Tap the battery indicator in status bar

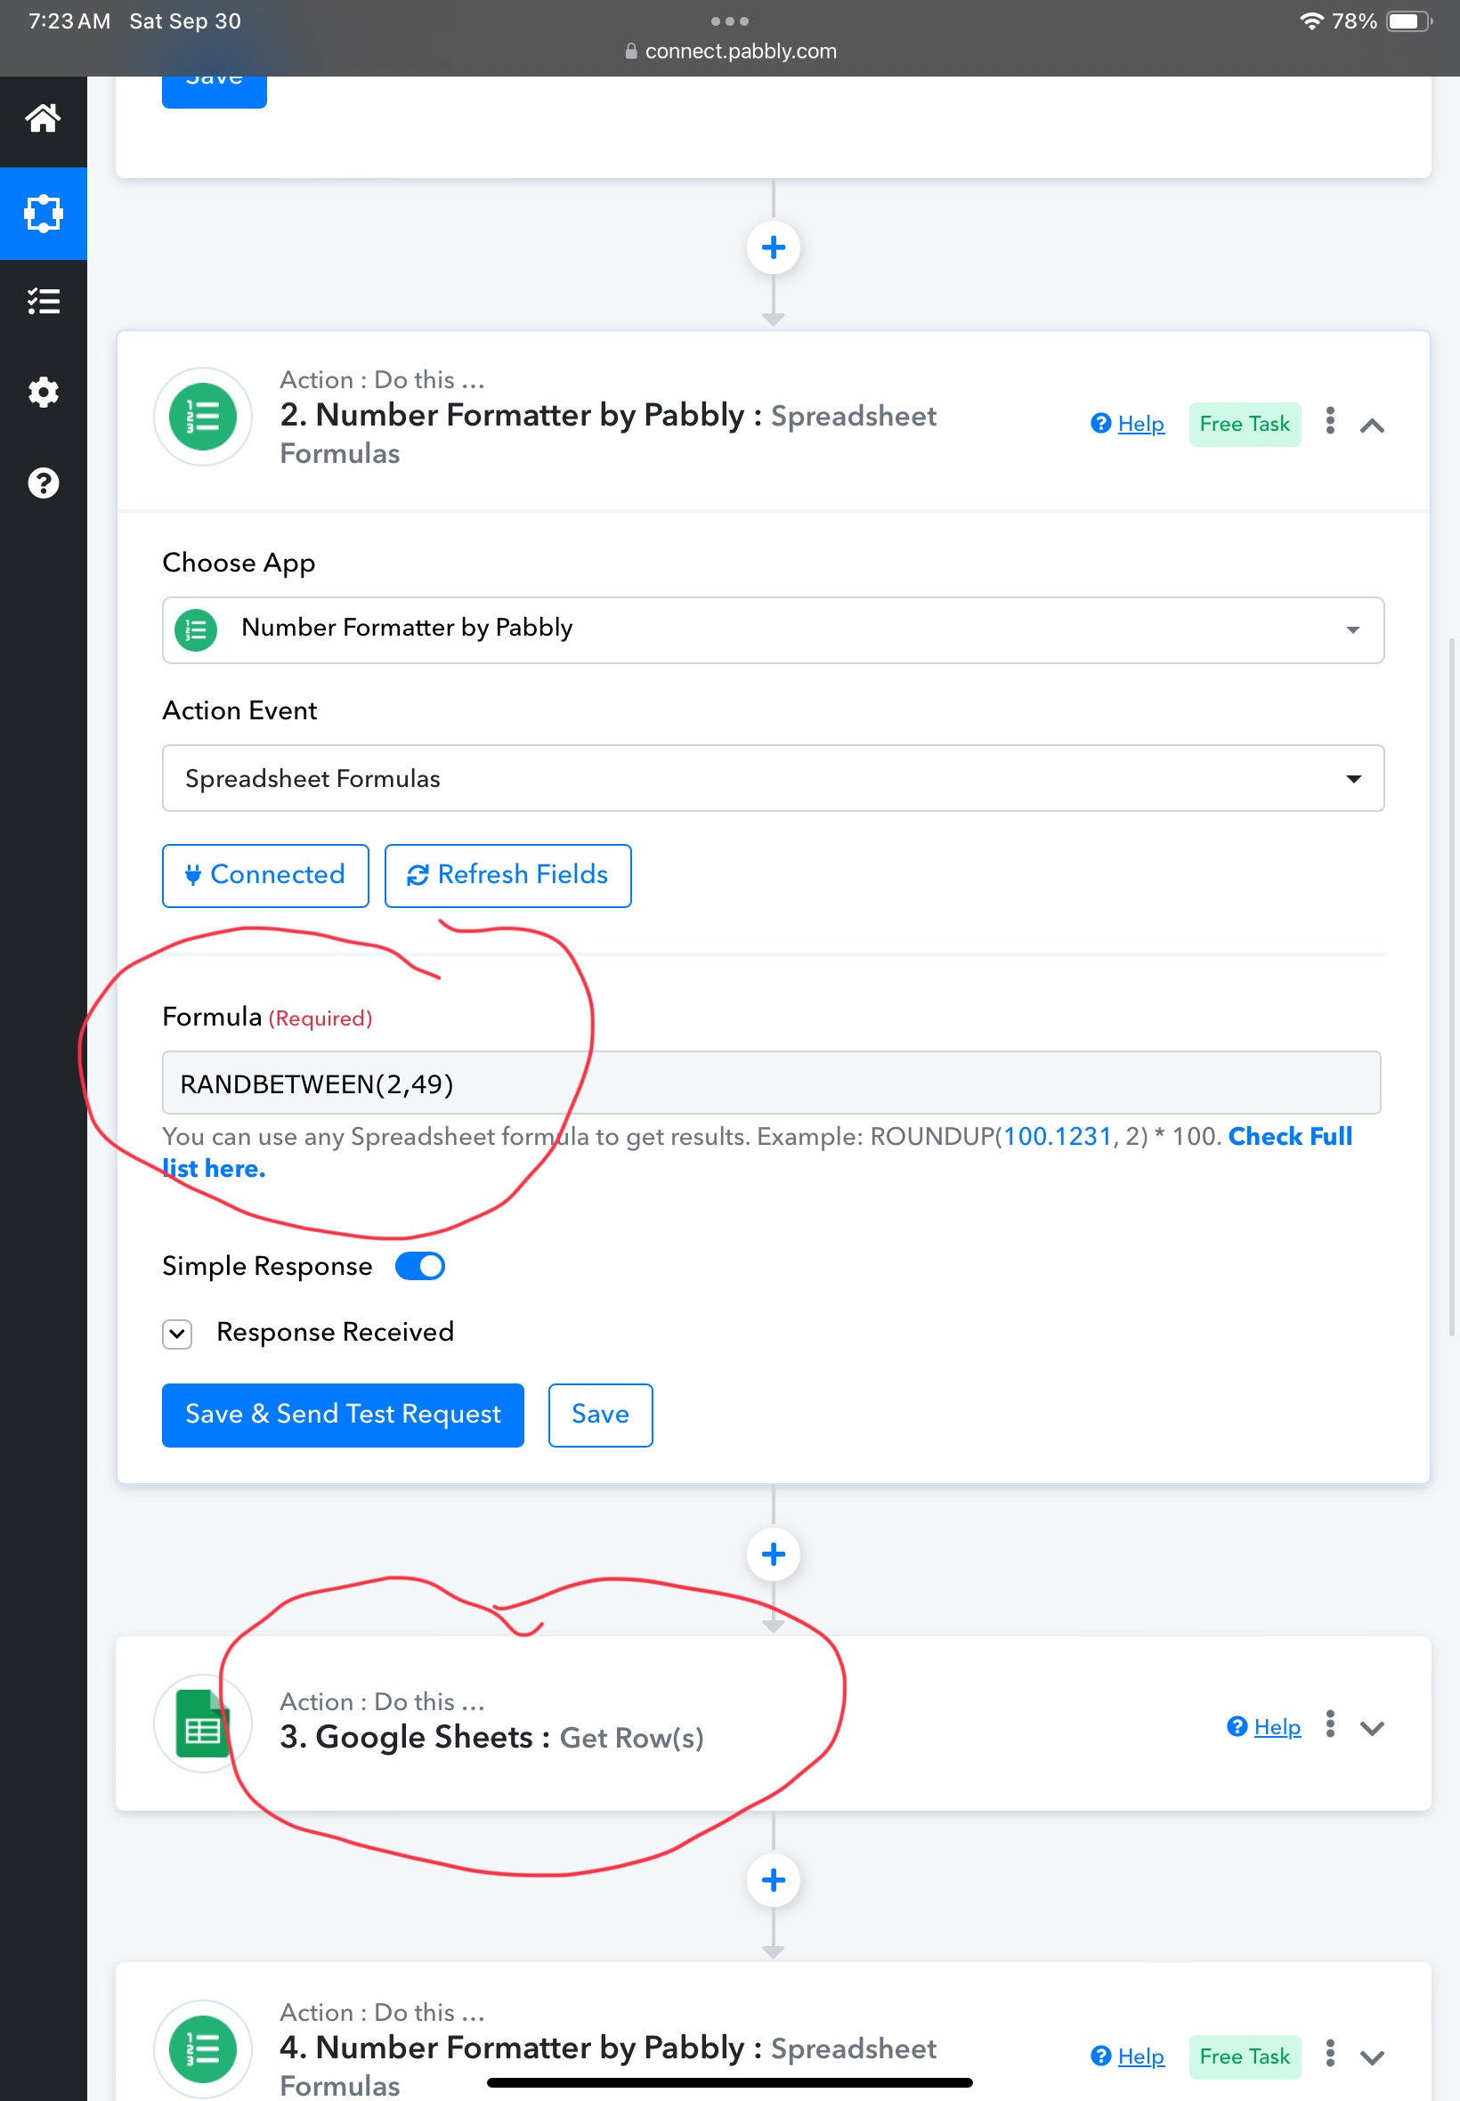1408,21
